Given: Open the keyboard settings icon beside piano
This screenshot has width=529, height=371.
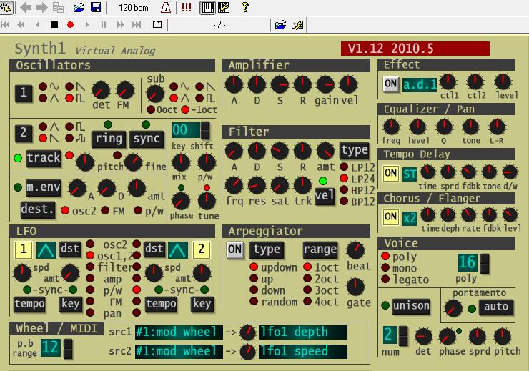Looking at the screenshot, I should [224, 7].
